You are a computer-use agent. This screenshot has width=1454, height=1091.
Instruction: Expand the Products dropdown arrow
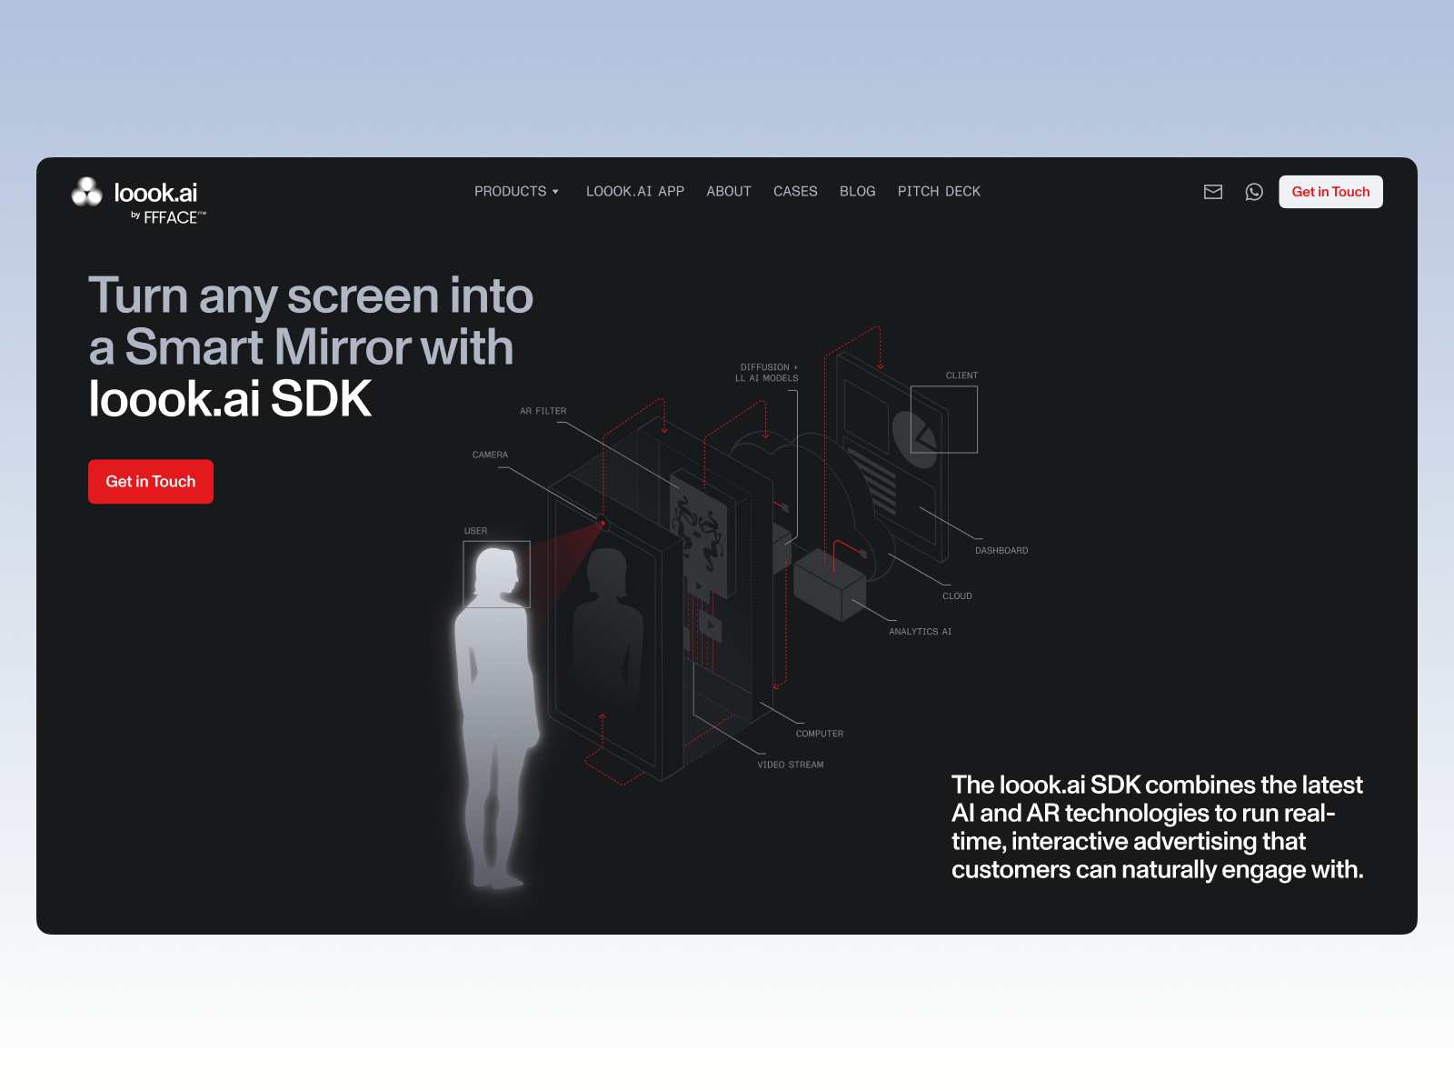click(x=555, y=192)
